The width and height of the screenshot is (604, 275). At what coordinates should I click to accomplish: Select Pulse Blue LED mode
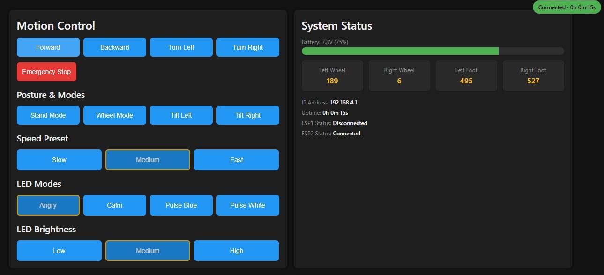[181, 205]
